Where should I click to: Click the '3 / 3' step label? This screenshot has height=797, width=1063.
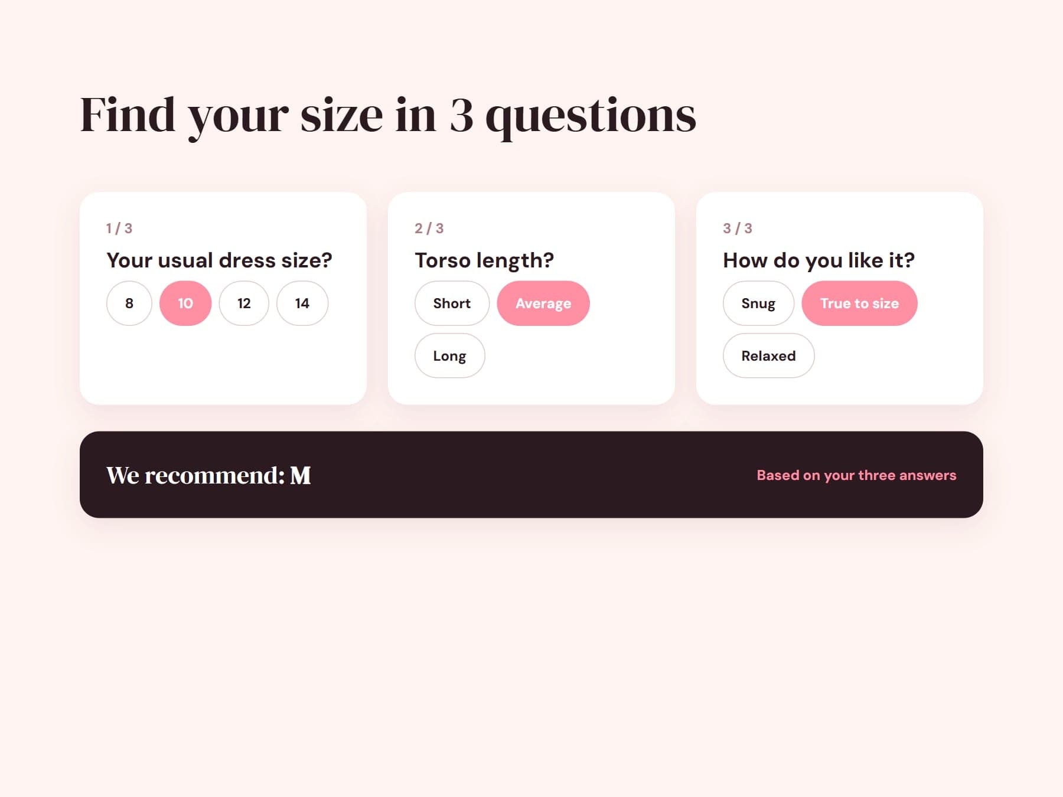(738, 228)
